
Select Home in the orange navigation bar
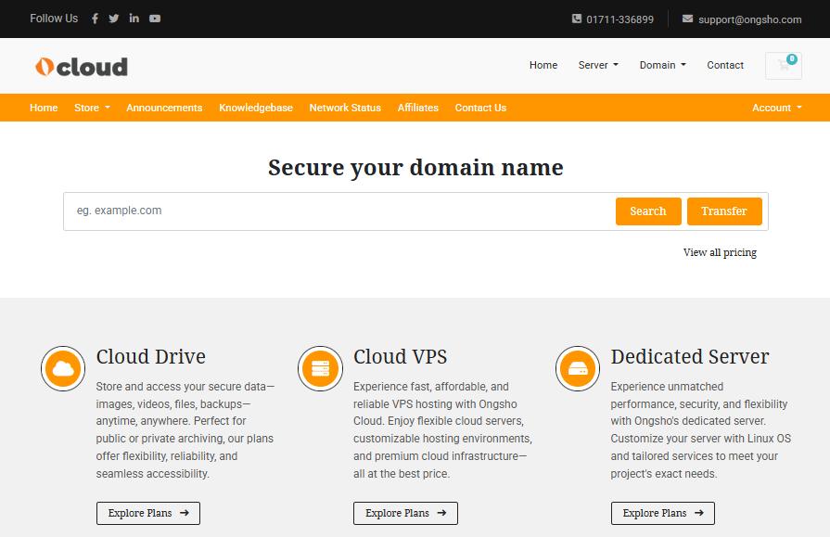[44, 108]
